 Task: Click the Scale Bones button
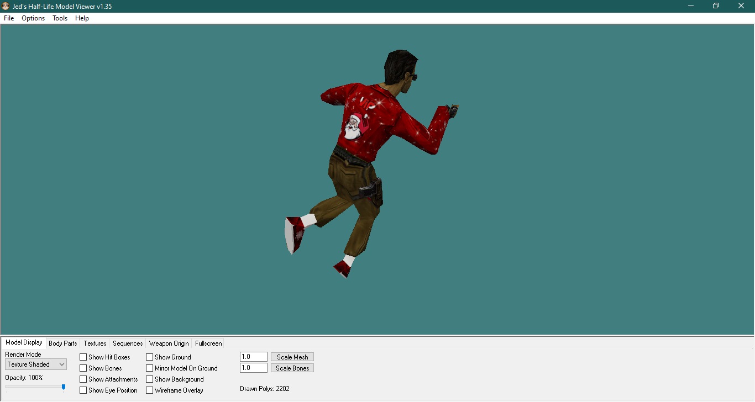[x=292, y=368]
